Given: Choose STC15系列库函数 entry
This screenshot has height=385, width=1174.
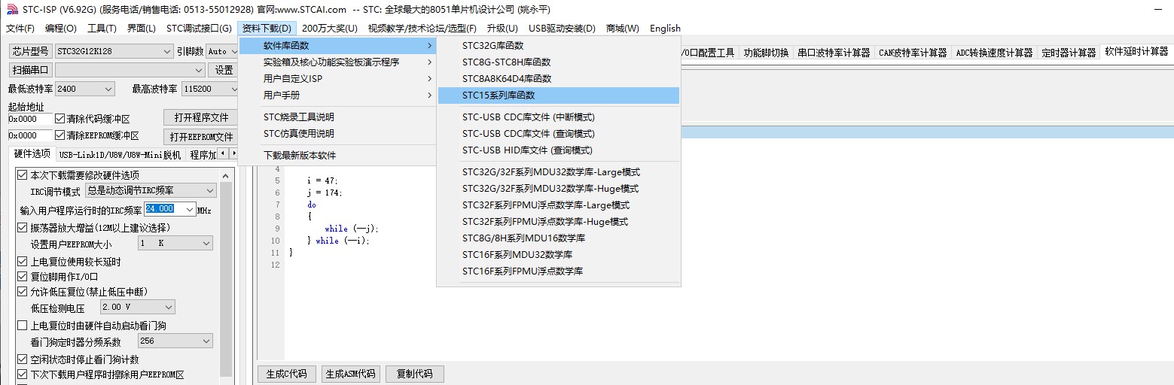Looking at the screenshot, I should 559,95.
